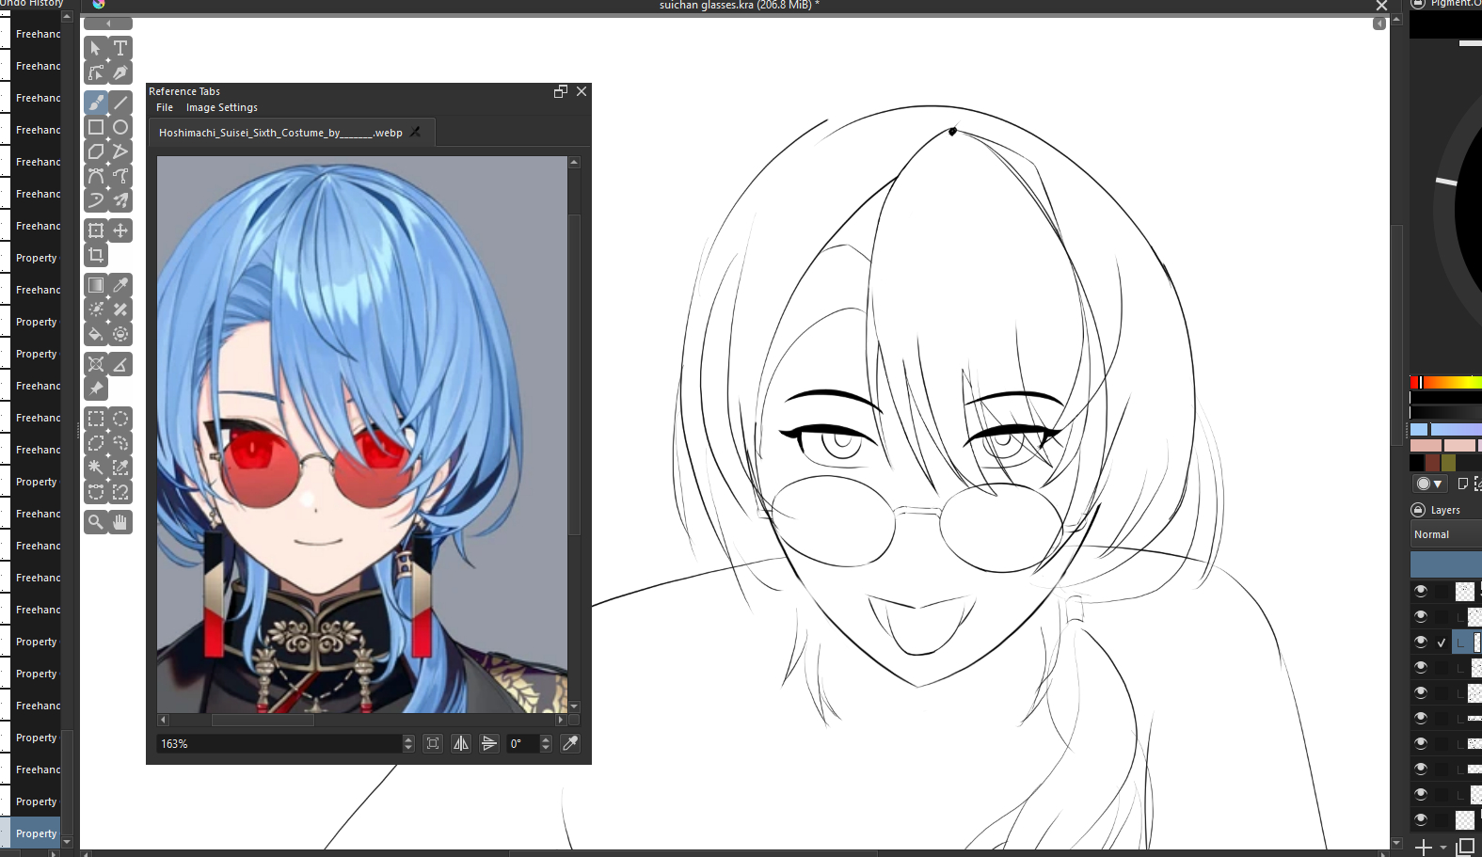Pick the Fill bucket tool
The height and width of the screenshot is (857, 1482).
coord(96,334)
